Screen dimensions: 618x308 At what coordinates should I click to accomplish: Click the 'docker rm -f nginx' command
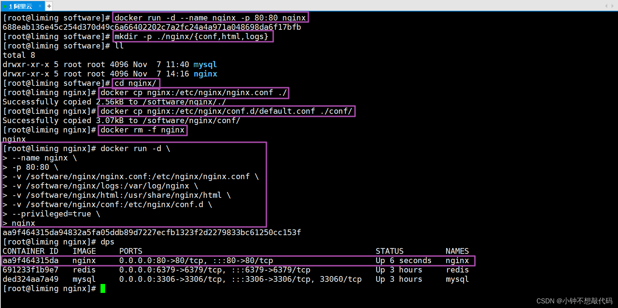point(142,130)
